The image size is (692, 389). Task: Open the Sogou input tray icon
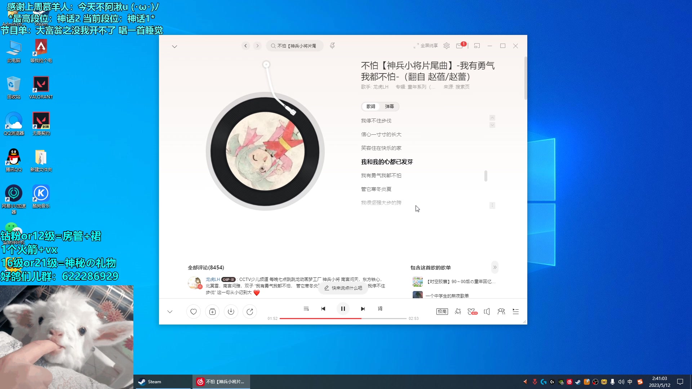click(x=640, y=382)
